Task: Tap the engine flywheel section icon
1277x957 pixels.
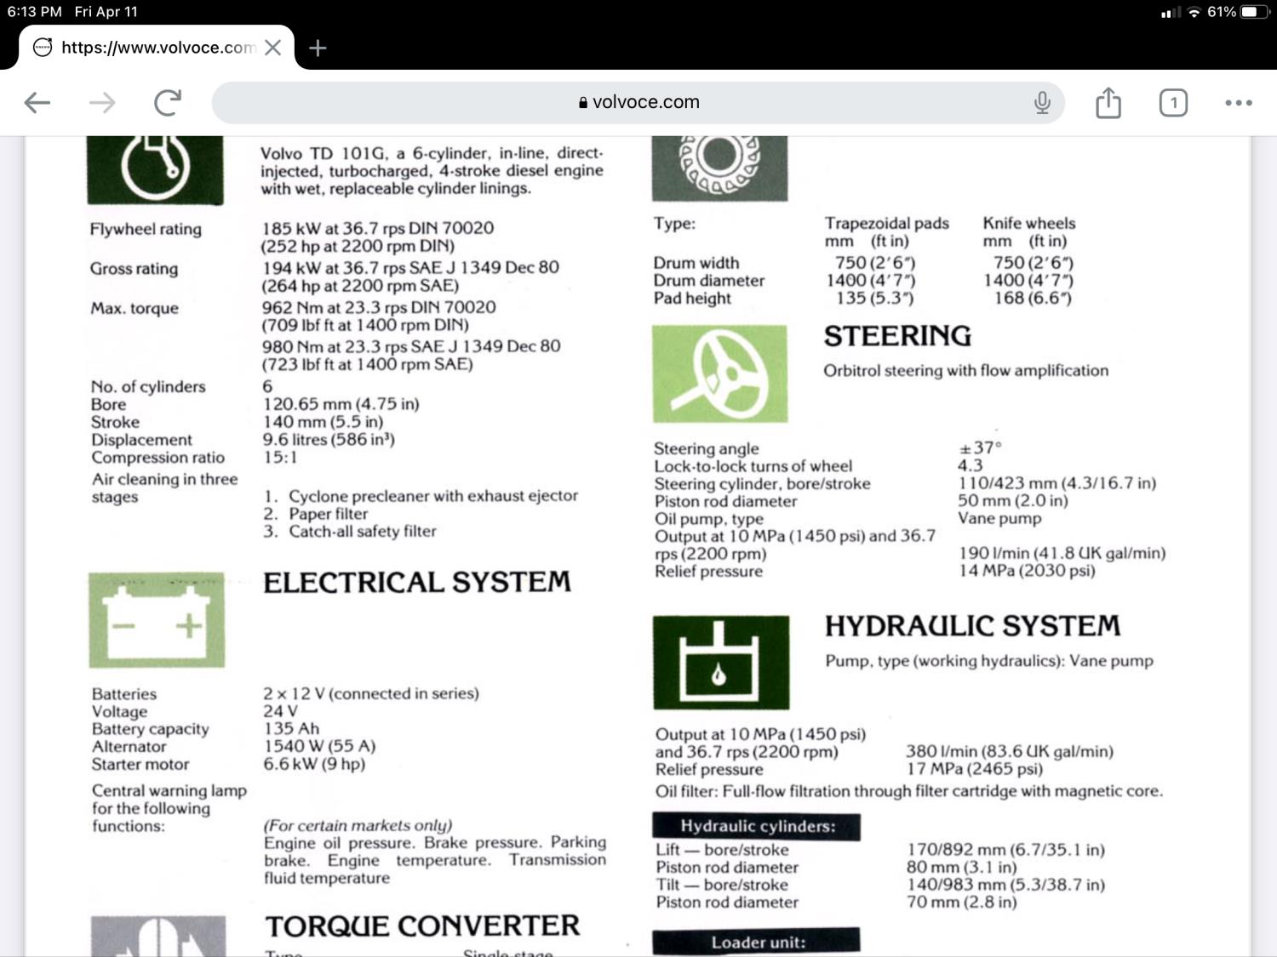Action: (x=155, y=169)
